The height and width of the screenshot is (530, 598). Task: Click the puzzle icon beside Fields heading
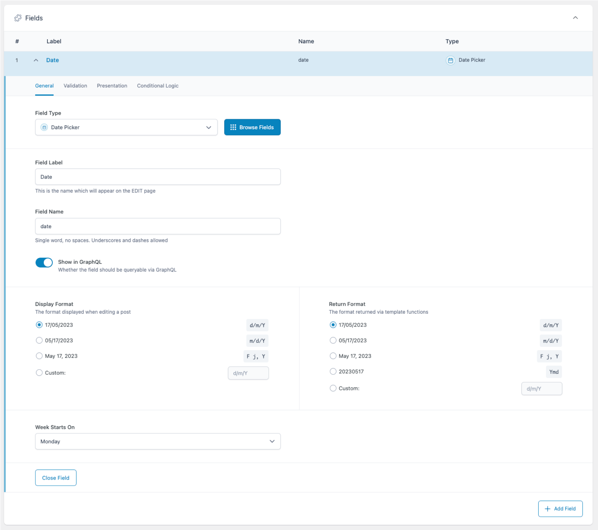point(18,18)
